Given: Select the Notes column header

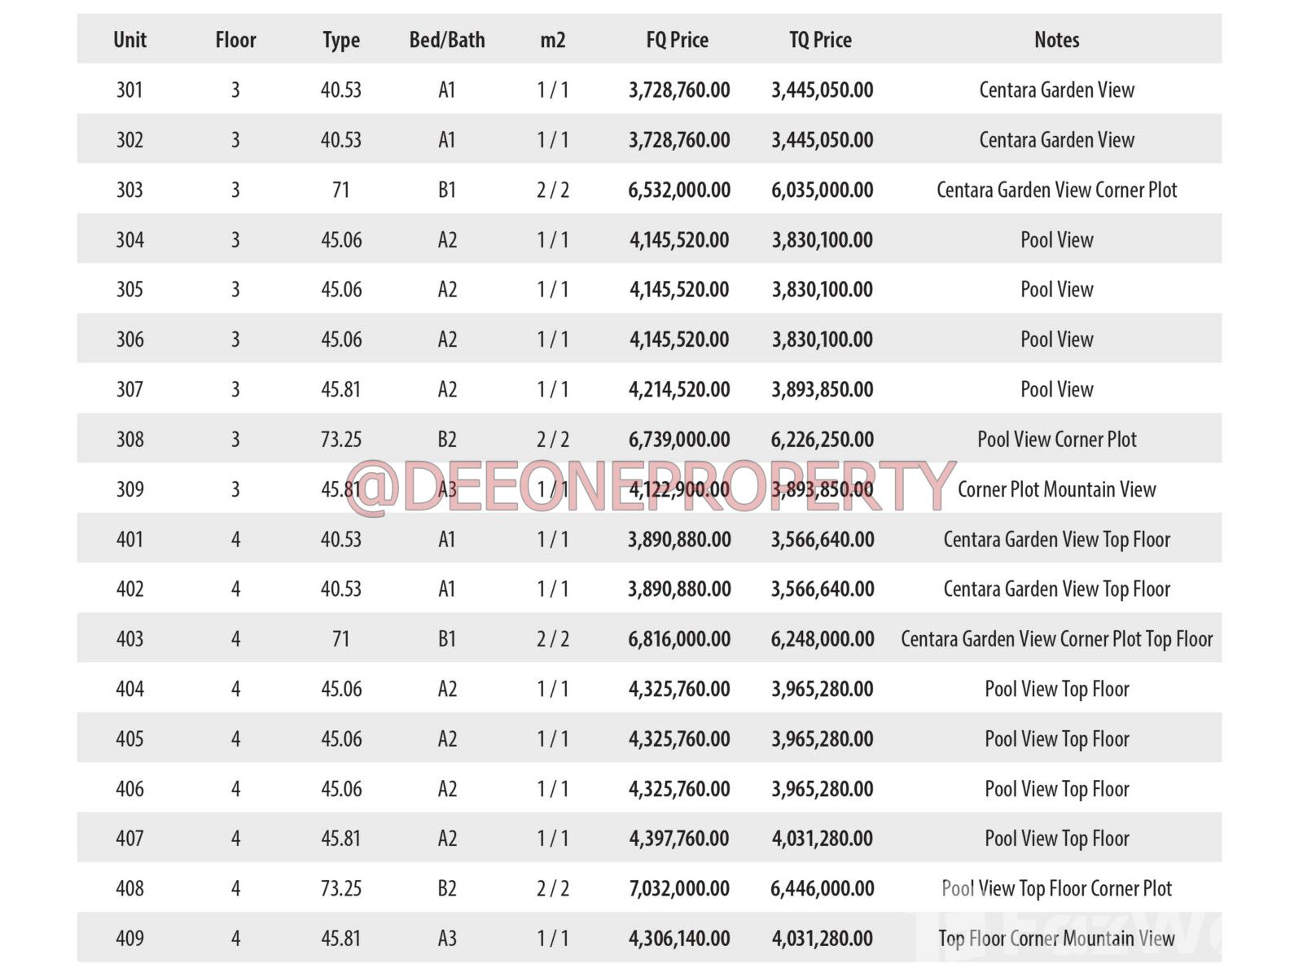Looking at the screenshot, I should click(x=1056, y=40).
